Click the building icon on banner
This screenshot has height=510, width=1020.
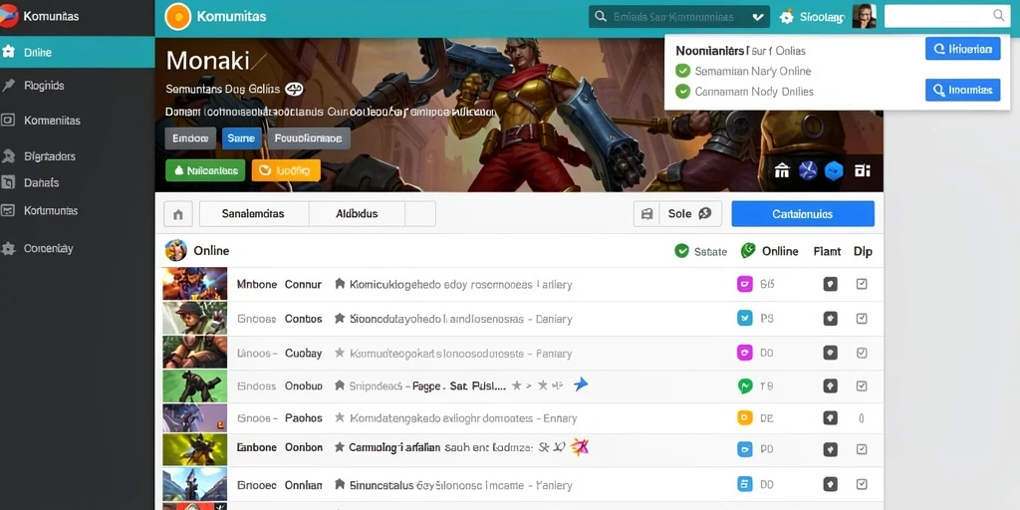(x=782, y=170)
